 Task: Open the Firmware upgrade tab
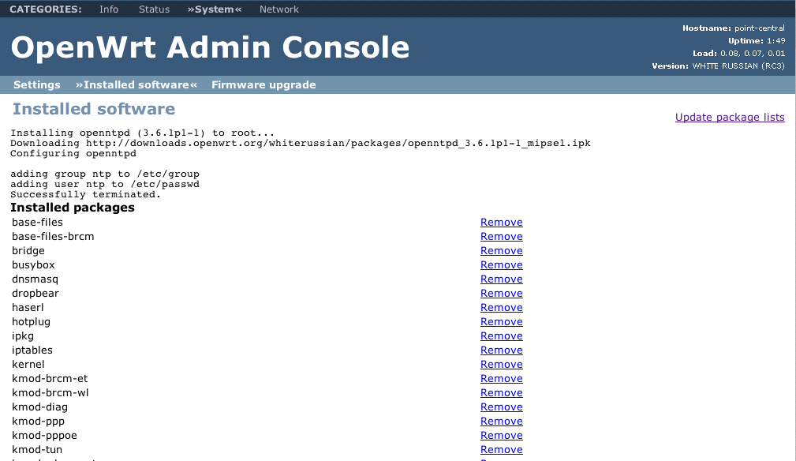point(263,85)
